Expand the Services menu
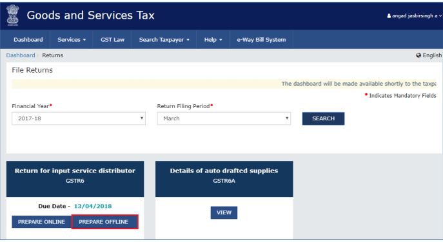 pos(72,40)
